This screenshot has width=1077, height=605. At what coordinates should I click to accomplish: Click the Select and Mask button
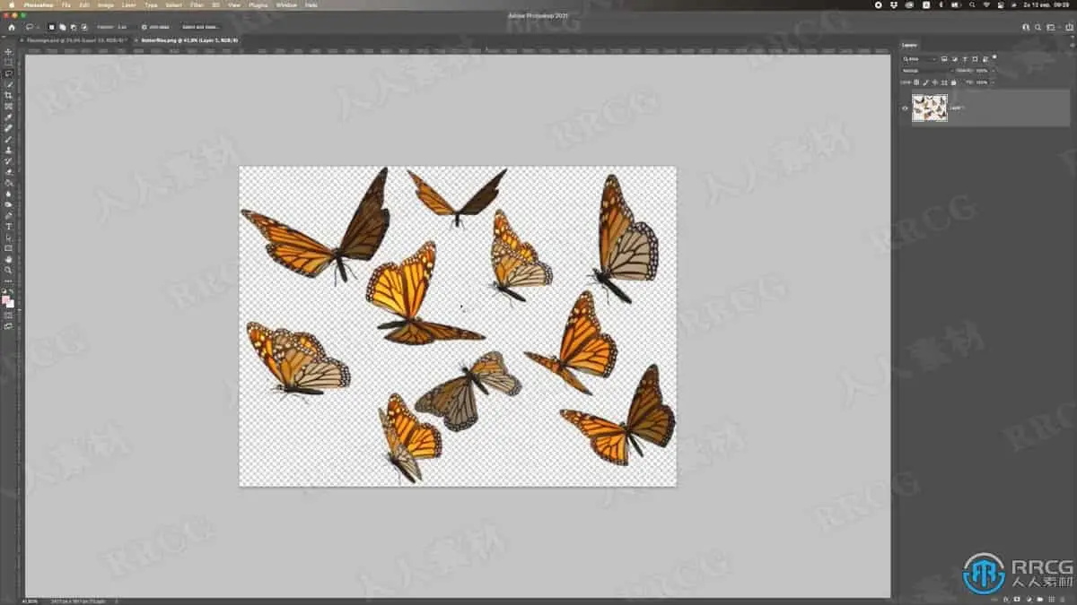click(x=200, y=27)
